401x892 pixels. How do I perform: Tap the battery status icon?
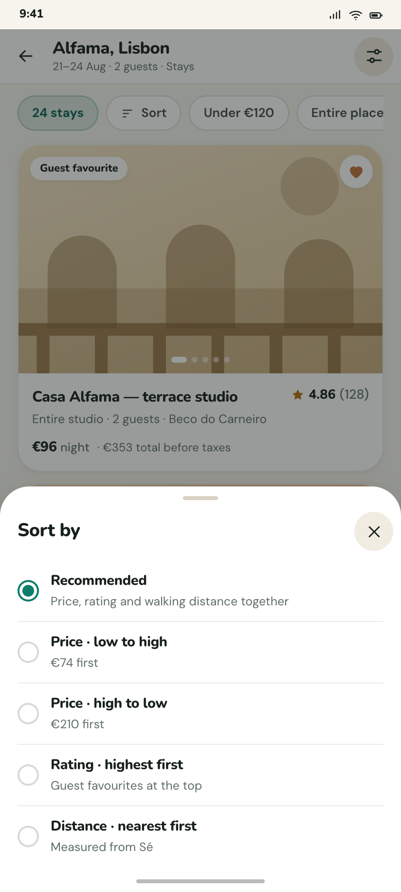pos(376,15)
